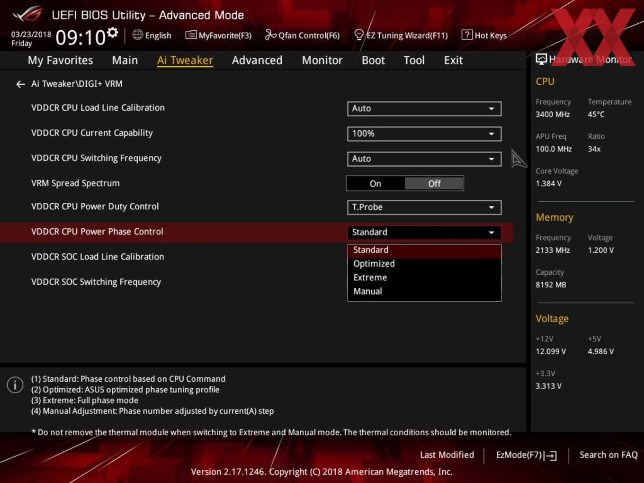Click Last Modified at the bottom
Screen dimensions: 644x483
[x=447, y=455]
